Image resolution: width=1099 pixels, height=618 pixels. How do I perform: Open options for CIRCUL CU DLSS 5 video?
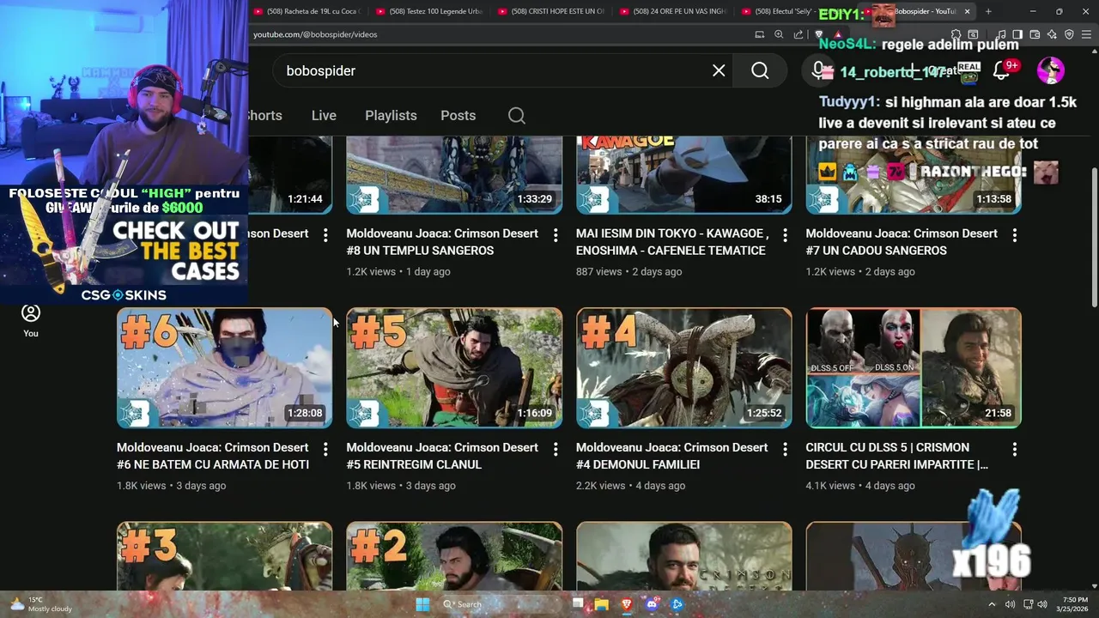1015,449
